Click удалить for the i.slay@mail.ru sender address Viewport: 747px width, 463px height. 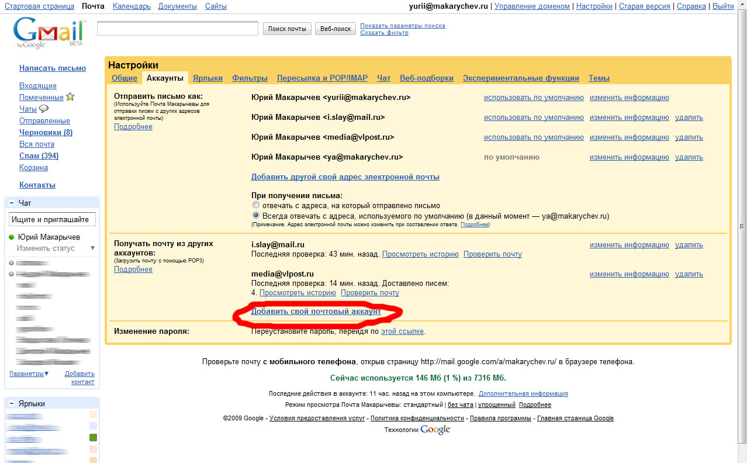pos(689,118)
